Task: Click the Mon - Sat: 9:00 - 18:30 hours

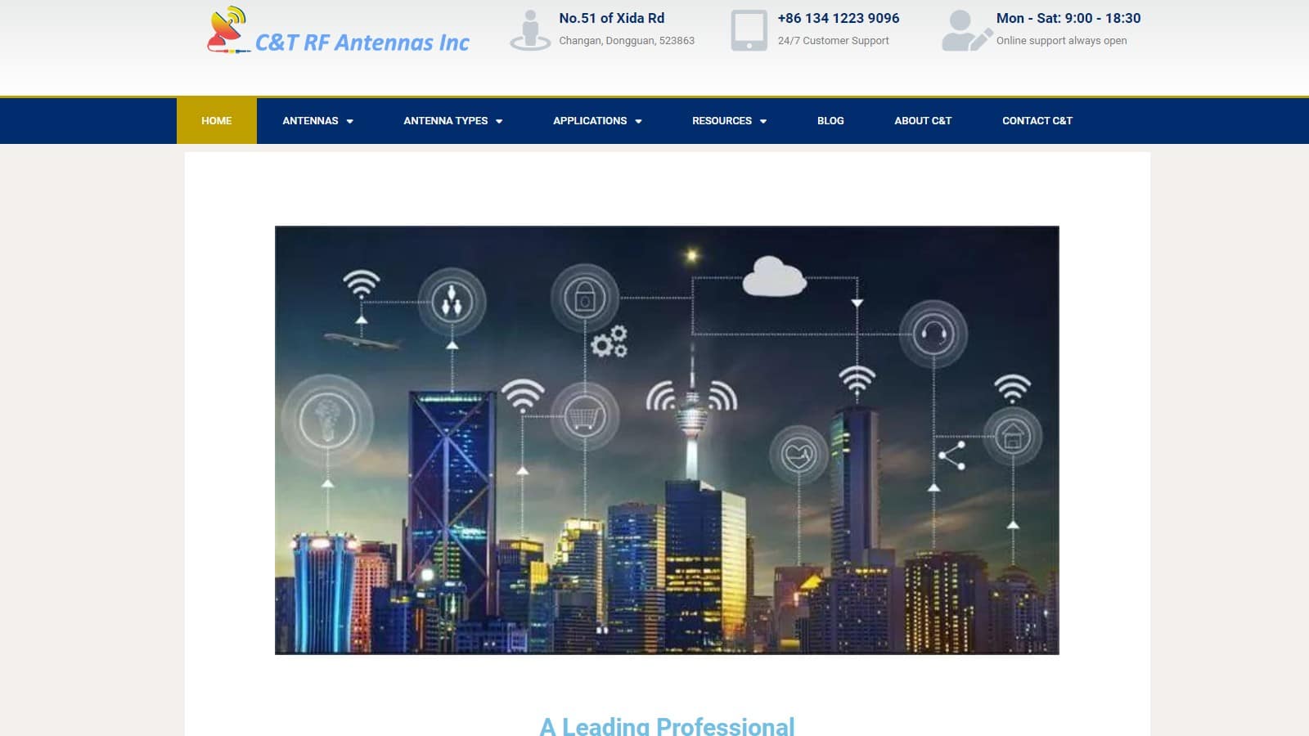Action: point(1068,18)
